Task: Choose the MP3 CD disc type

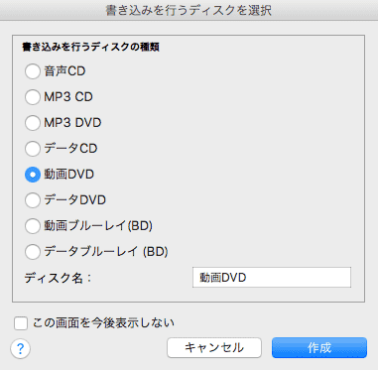Action: tap(33, 97)
